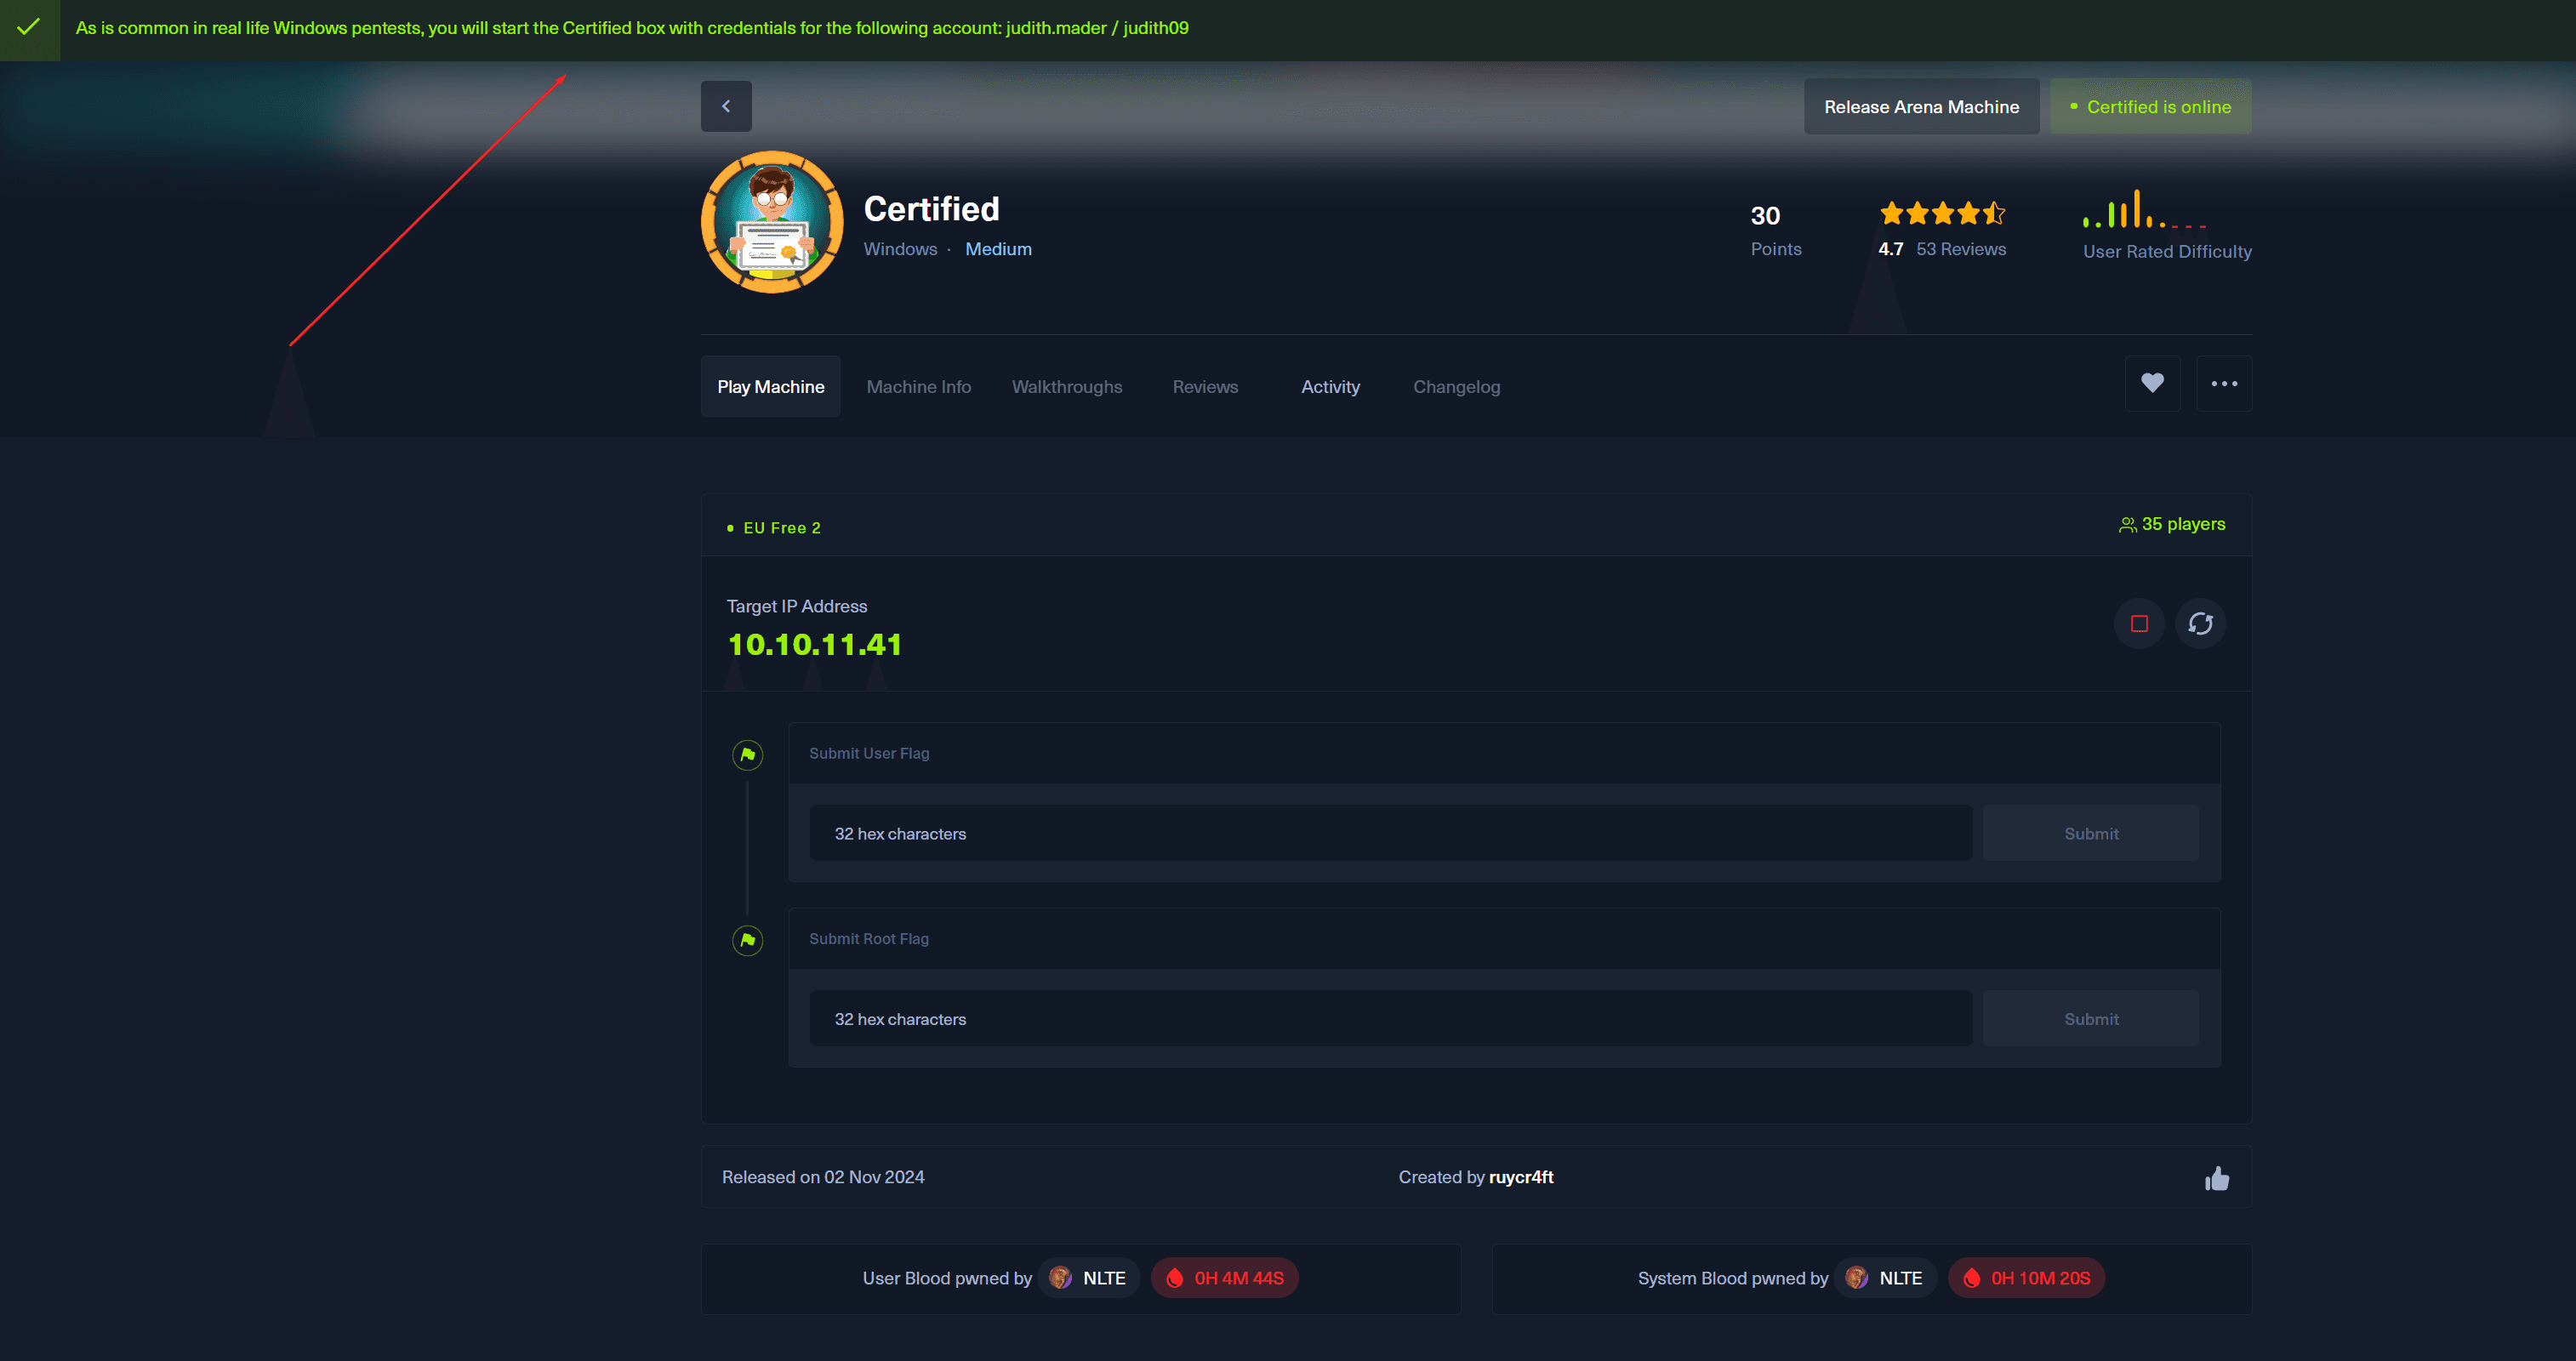Click the green checkmark notification icon
Viewport: 2576px width, 1361px height.
pos(29,28)
